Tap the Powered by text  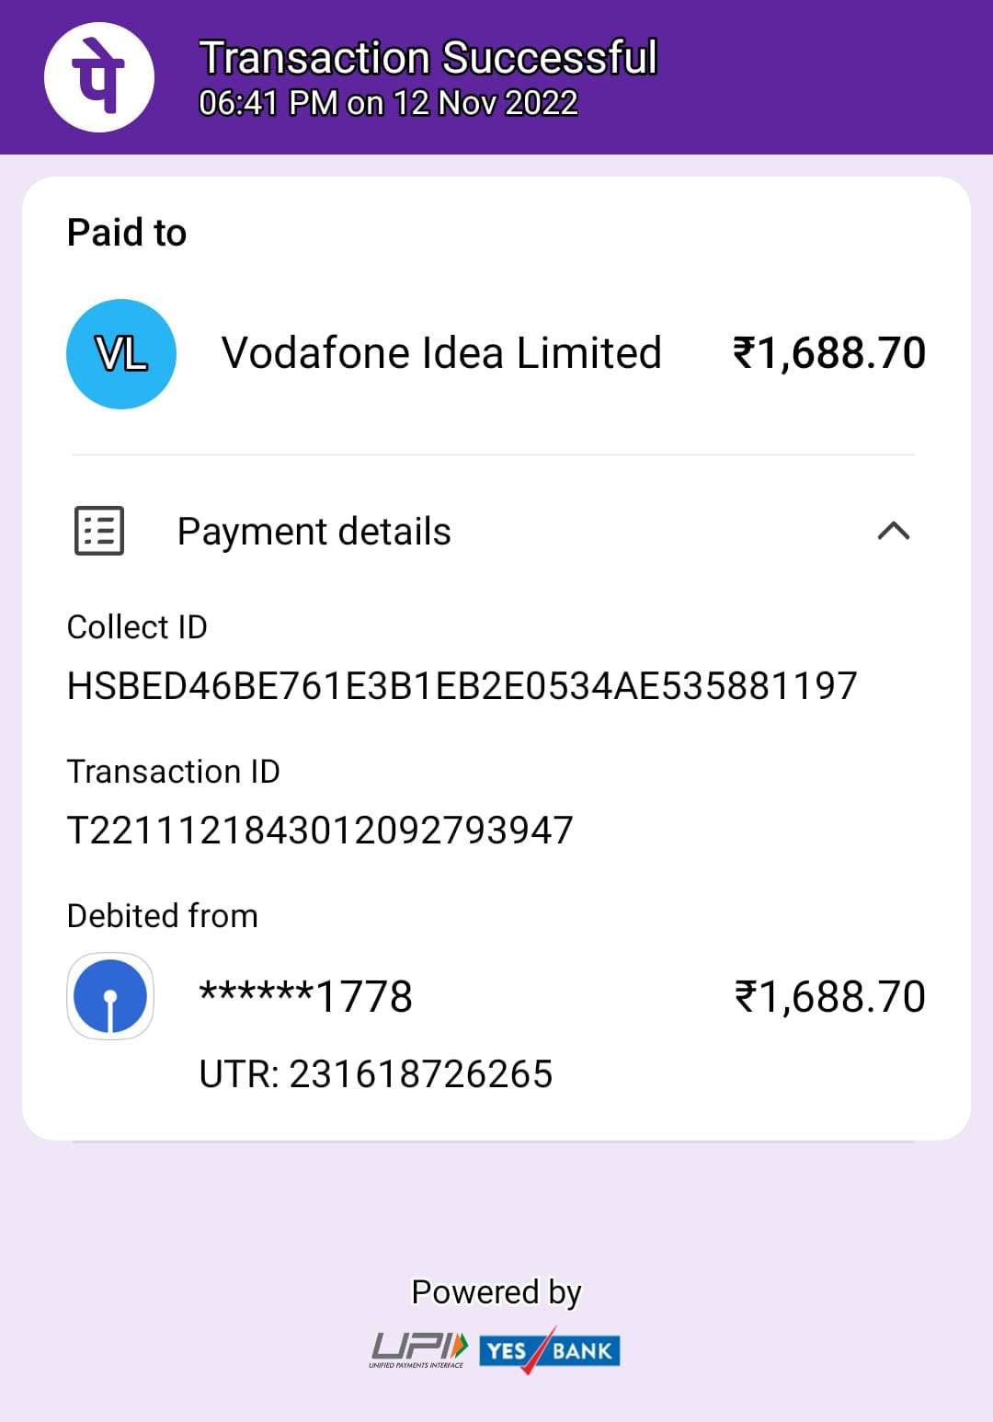[496, 1293]
